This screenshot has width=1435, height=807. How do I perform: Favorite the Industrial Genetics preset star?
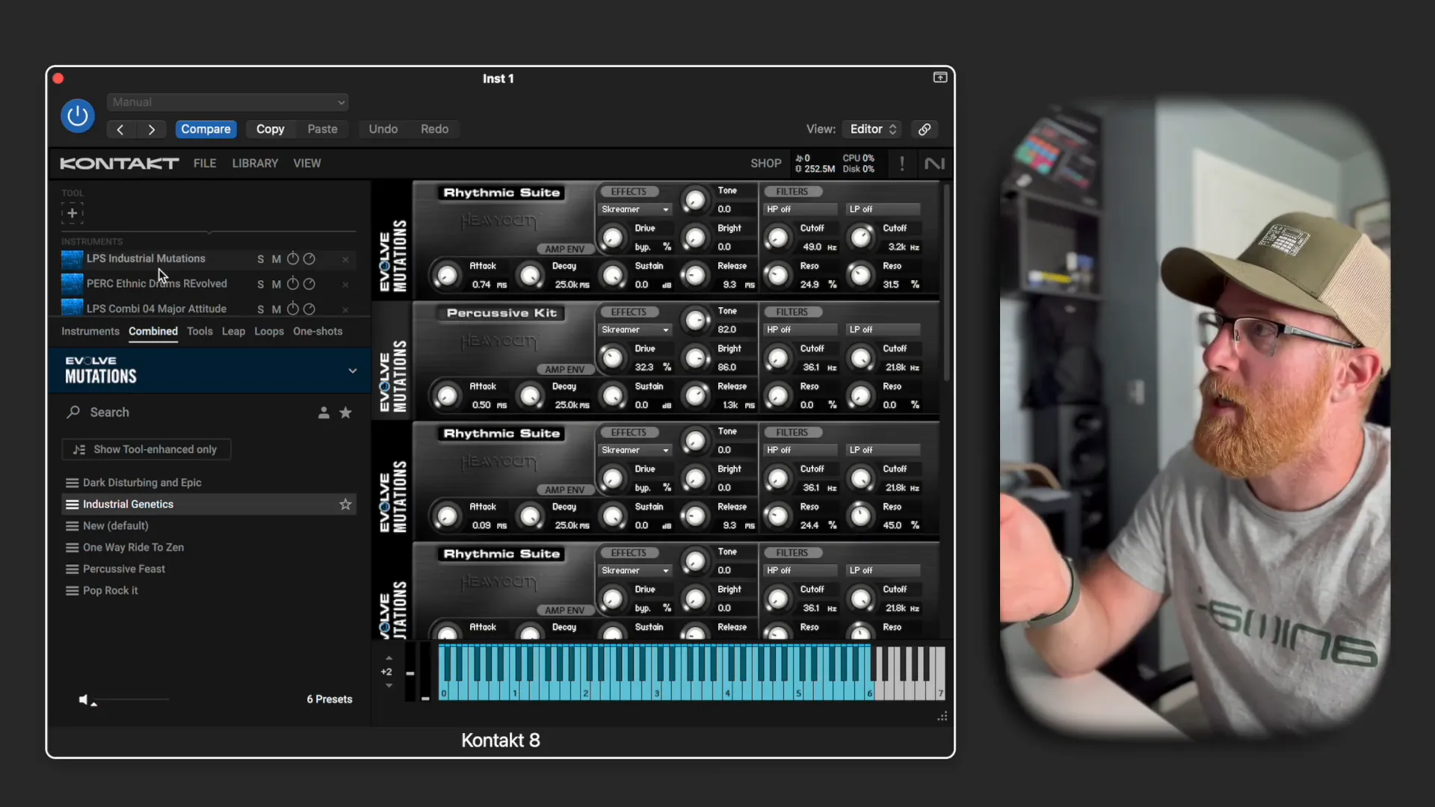click(x=345, y=504)
